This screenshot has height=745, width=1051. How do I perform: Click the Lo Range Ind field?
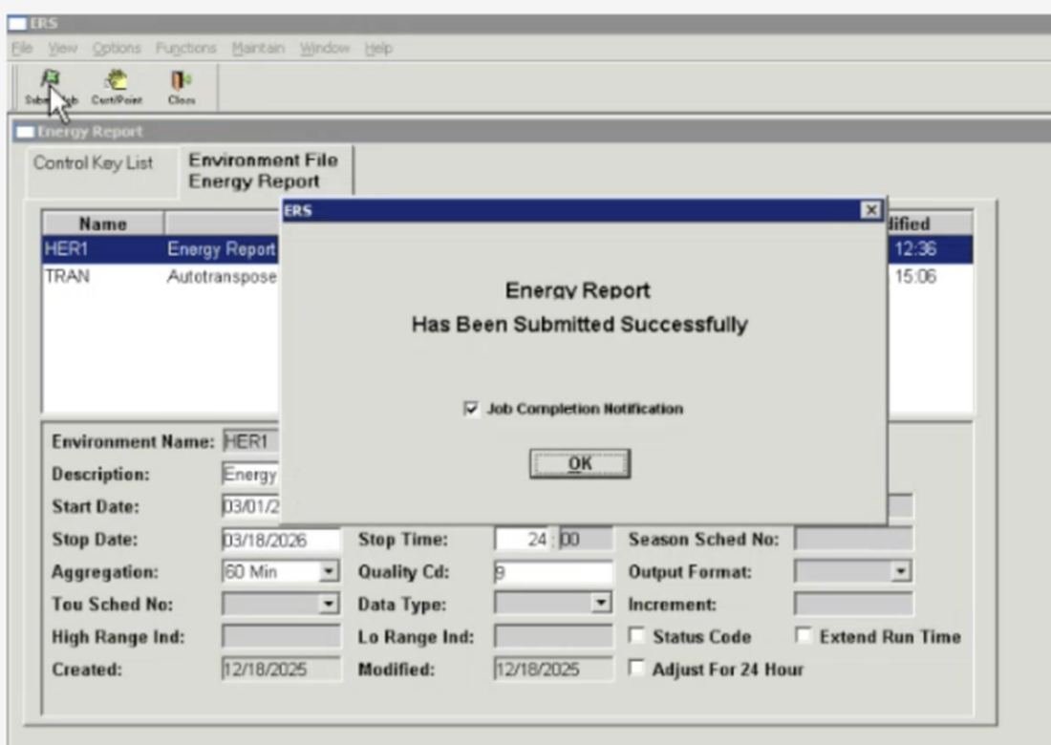[553, 636]
